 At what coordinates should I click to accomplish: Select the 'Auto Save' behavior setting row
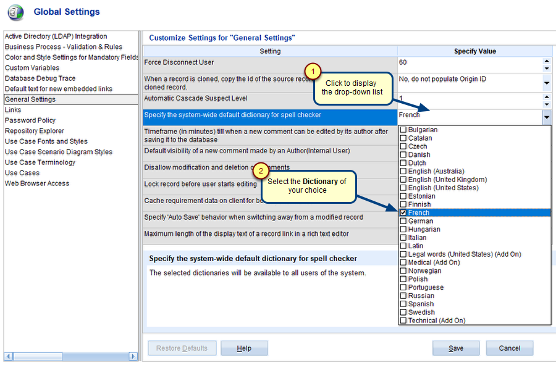270,220
